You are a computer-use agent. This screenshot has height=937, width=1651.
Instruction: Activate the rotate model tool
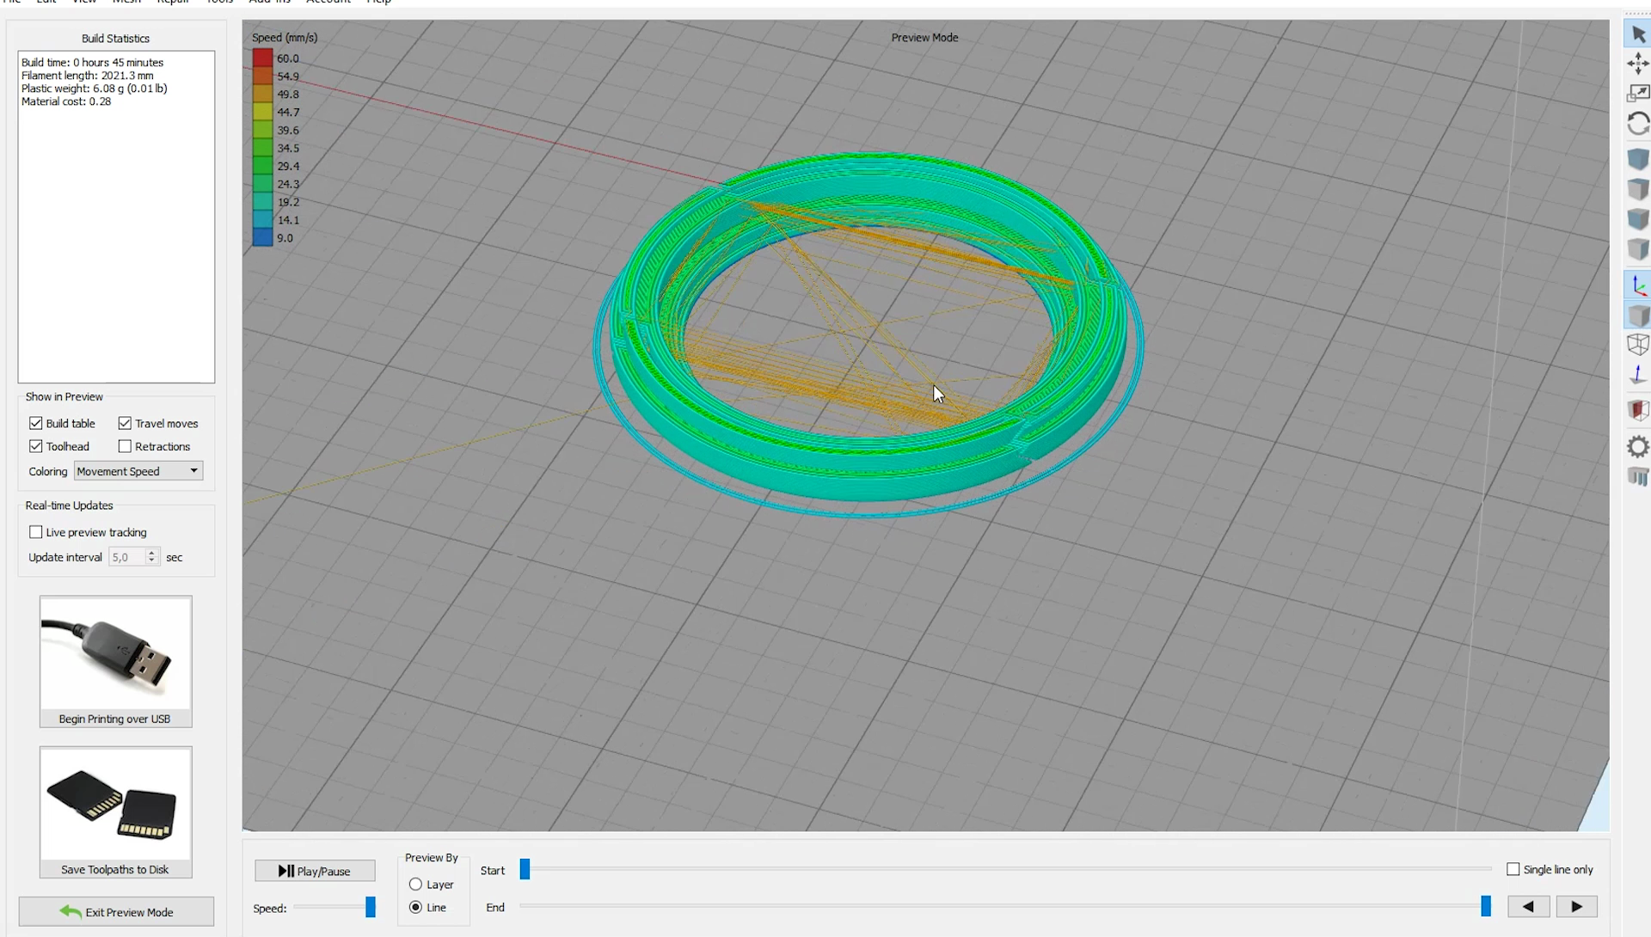[1638, 124]
